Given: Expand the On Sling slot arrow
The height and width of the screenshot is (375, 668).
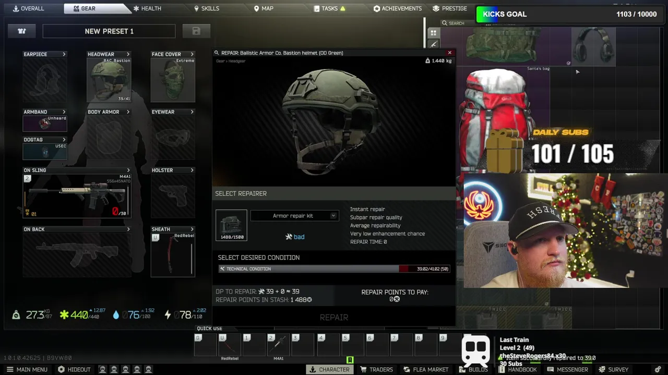Looking at the screenshot, I should pyautogui.click(x=128, y=170).
